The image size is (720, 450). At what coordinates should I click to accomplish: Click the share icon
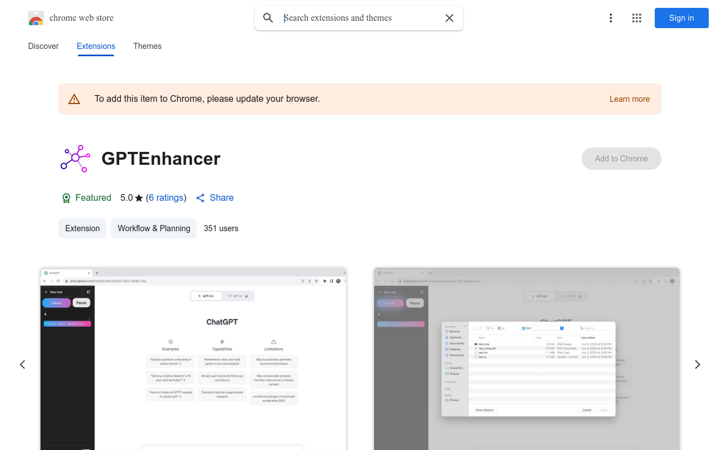(x=200, y=198)
